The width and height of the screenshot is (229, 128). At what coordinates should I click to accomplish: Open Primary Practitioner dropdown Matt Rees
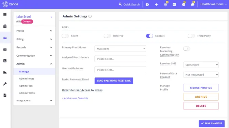click(120, 49)
